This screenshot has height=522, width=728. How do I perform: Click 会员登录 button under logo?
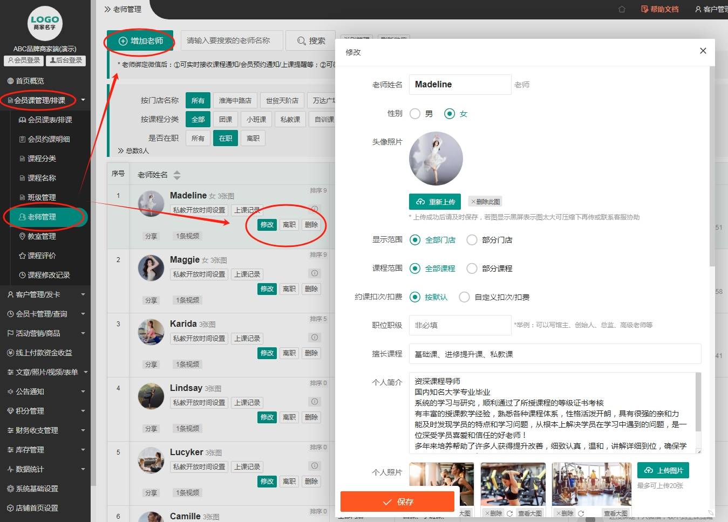(x=24, y=60)
